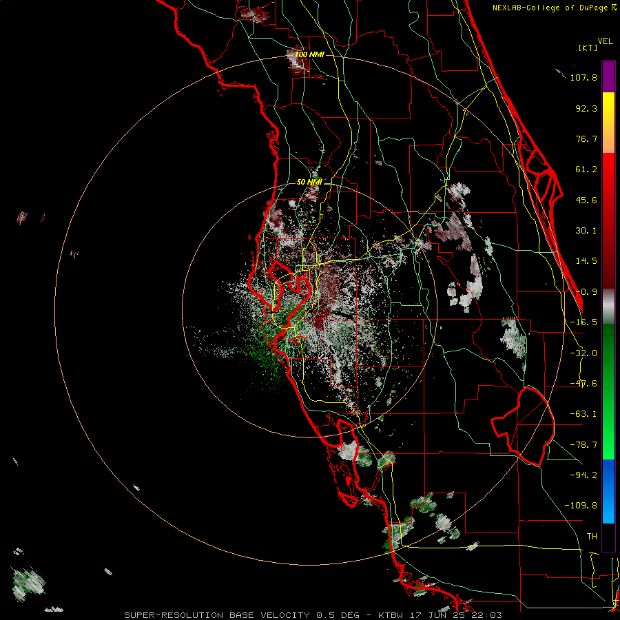Click the 92.3 velocity scale value

tap(586, 108)
